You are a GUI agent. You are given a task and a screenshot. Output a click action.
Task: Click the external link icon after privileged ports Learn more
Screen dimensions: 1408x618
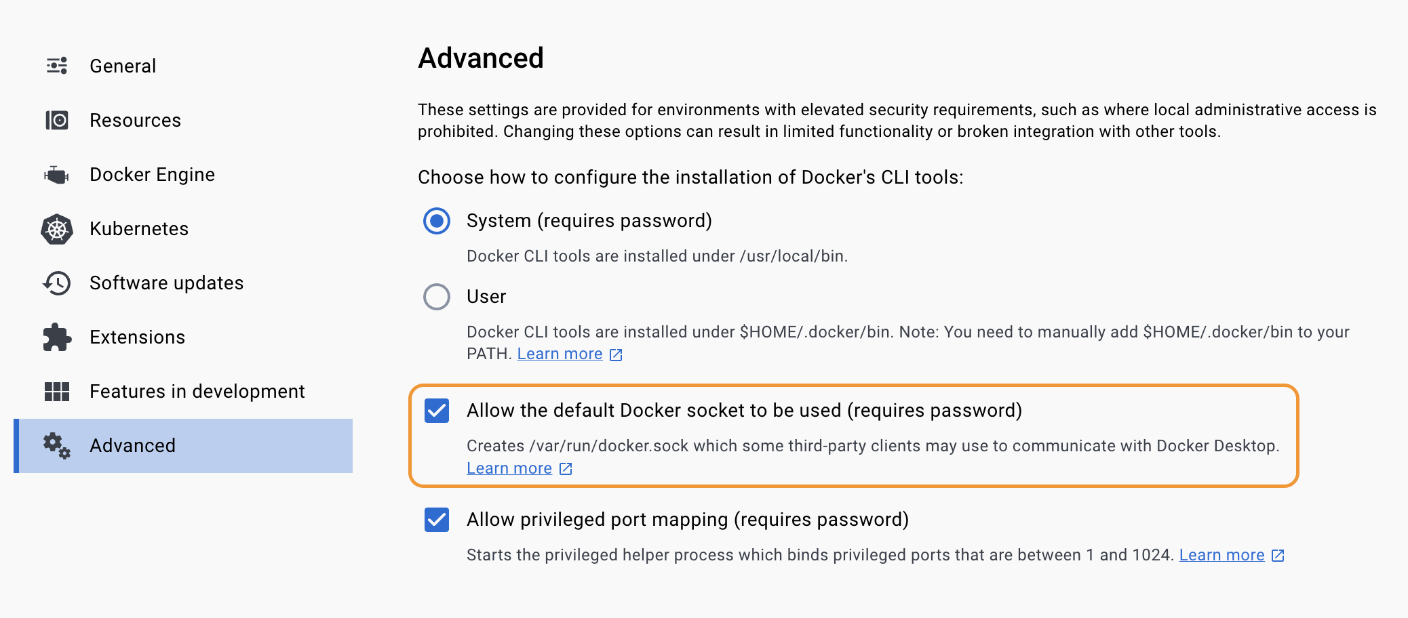click(x=1277, y=554)
